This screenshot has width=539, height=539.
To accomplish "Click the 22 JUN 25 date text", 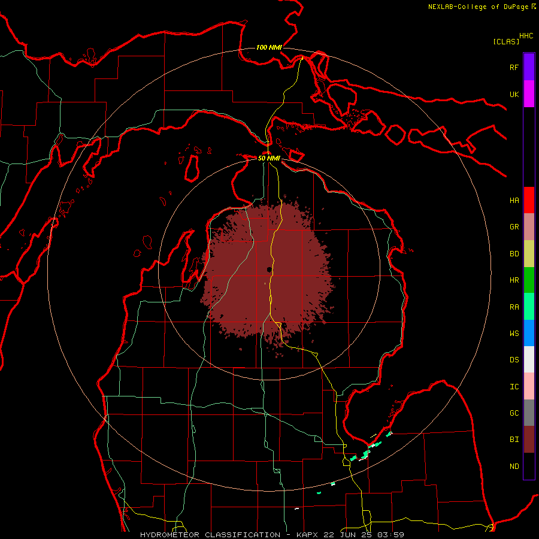I will point(348,535).
